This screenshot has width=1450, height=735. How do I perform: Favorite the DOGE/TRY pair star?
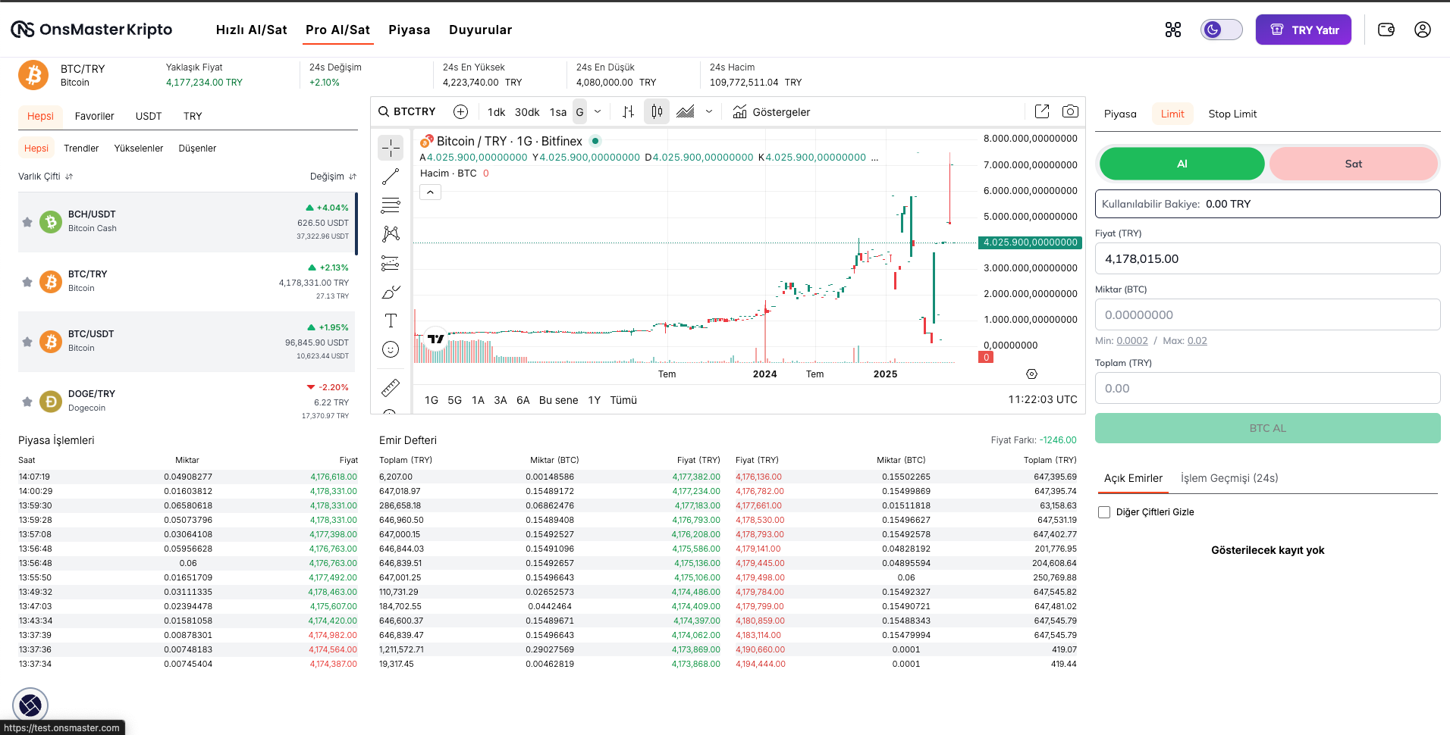[x=27, y=402]
